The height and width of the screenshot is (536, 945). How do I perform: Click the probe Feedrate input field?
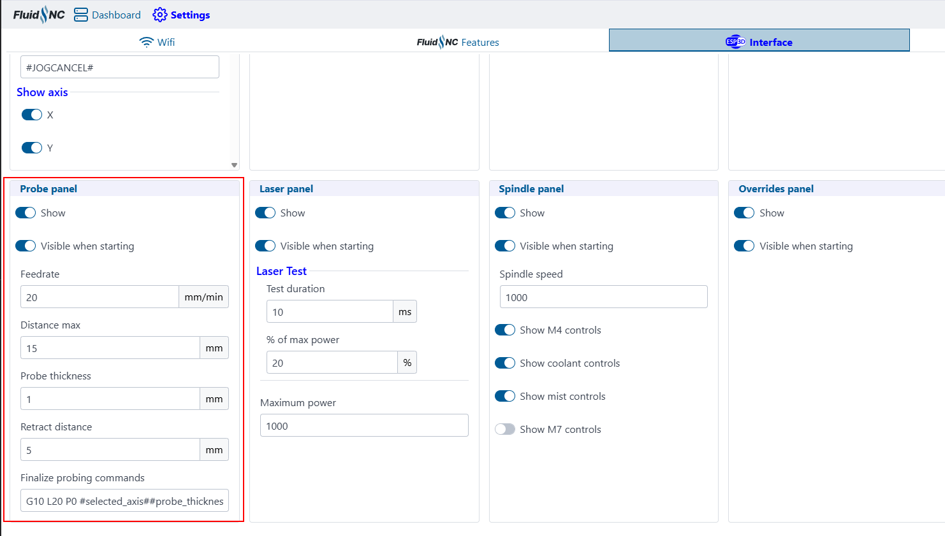coord(99,297)
